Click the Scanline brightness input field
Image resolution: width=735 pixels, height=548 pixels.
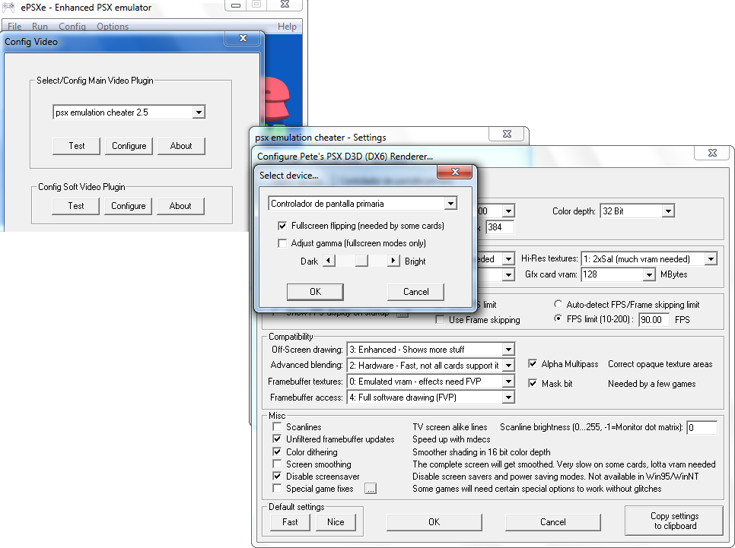702,427
